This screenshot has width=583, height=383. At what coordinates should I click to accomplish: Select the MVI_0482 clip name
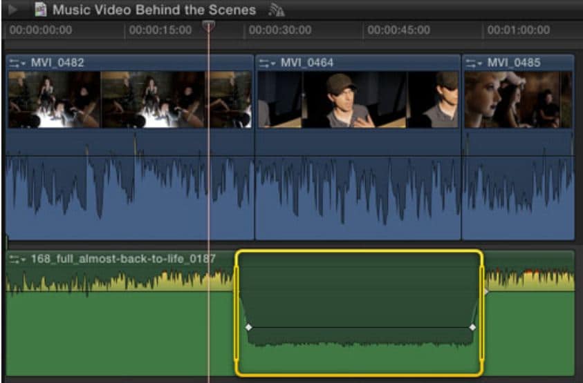click(x=57, y=63)
